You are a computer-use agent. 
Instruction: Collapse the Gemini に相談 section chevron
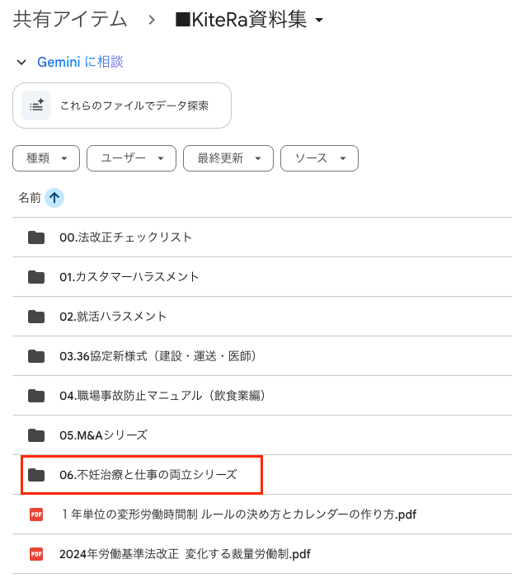click(x=21, y=63)
